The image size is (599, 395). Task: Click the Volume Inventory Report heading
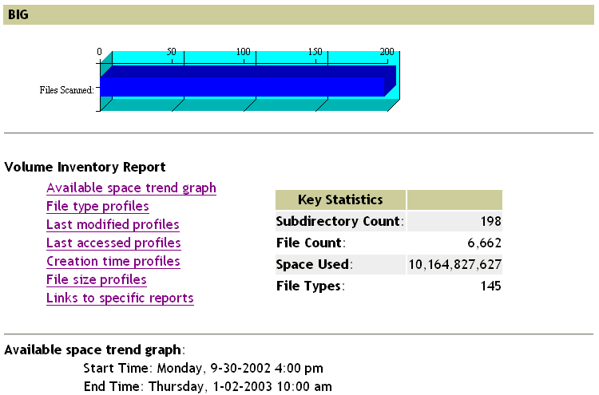[x=85, y=167]
